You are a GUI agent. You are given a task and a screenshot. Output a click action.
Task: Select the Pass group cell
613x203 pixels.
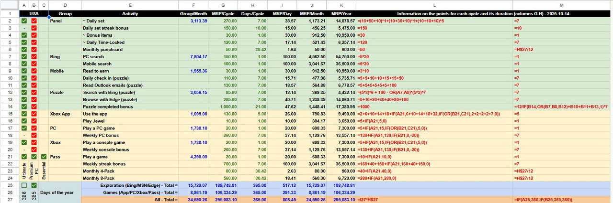coord(65,157)
